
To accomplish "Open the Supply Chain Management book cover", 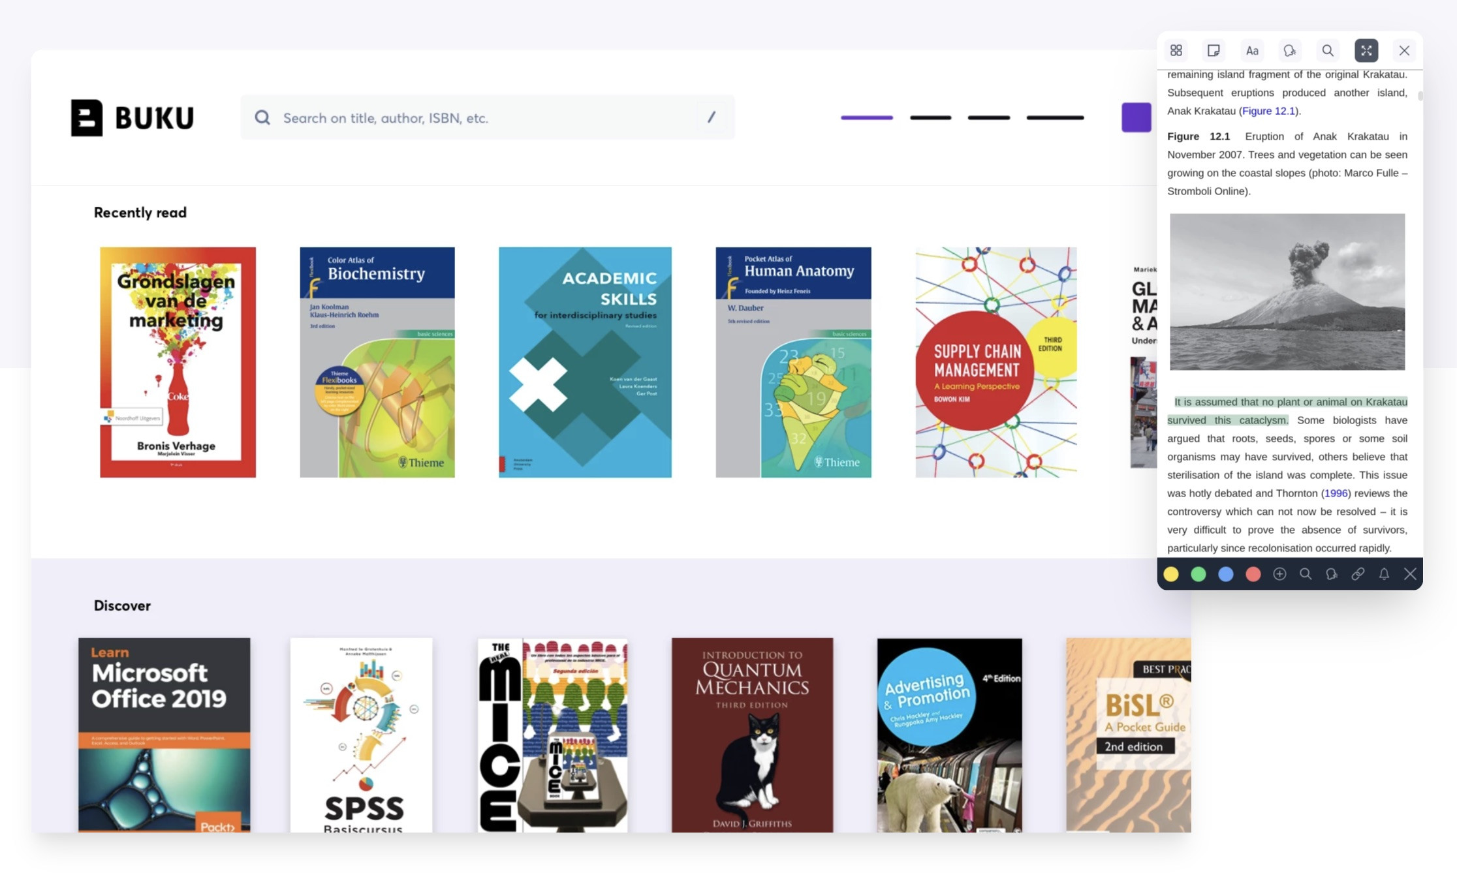I will click(x=995, y=362).
